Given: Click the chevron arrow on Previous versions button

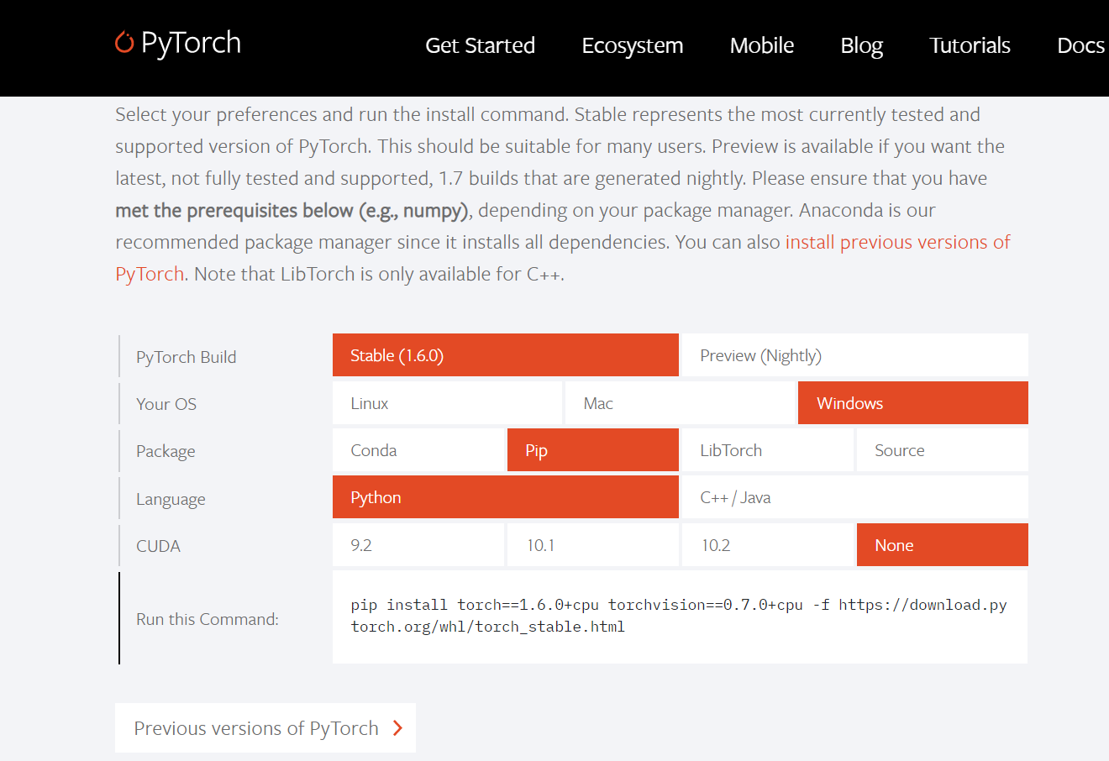Looking at the screenshot, I should pyautogui.click(x=398, y=728).
